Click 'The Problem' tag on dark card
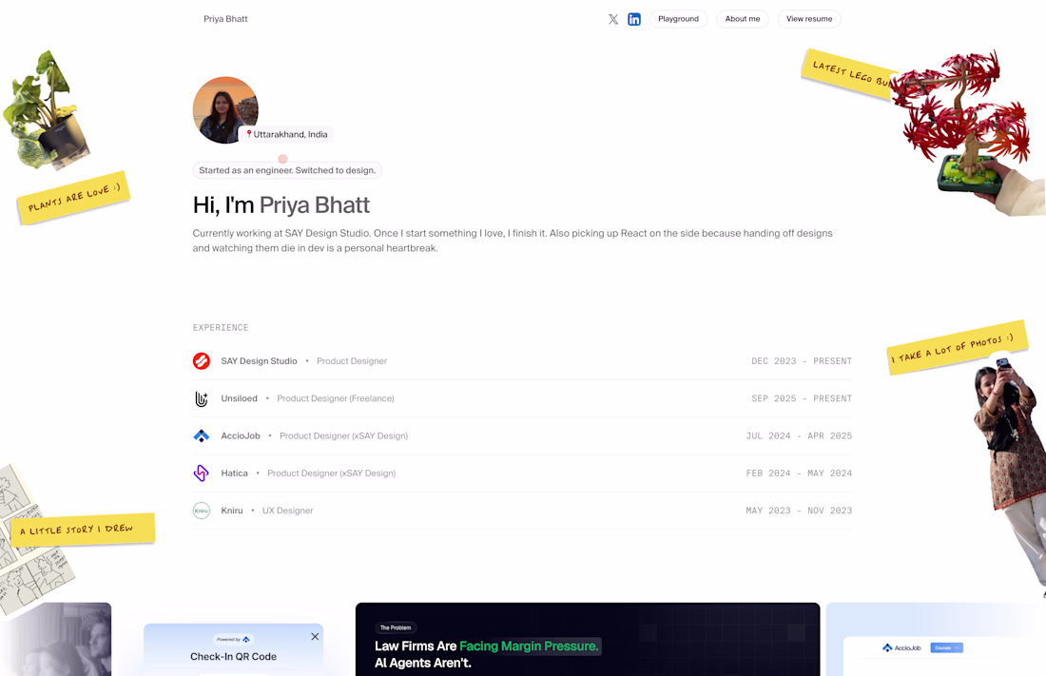This screenshot has height=676, width=1046. [396, 628]
